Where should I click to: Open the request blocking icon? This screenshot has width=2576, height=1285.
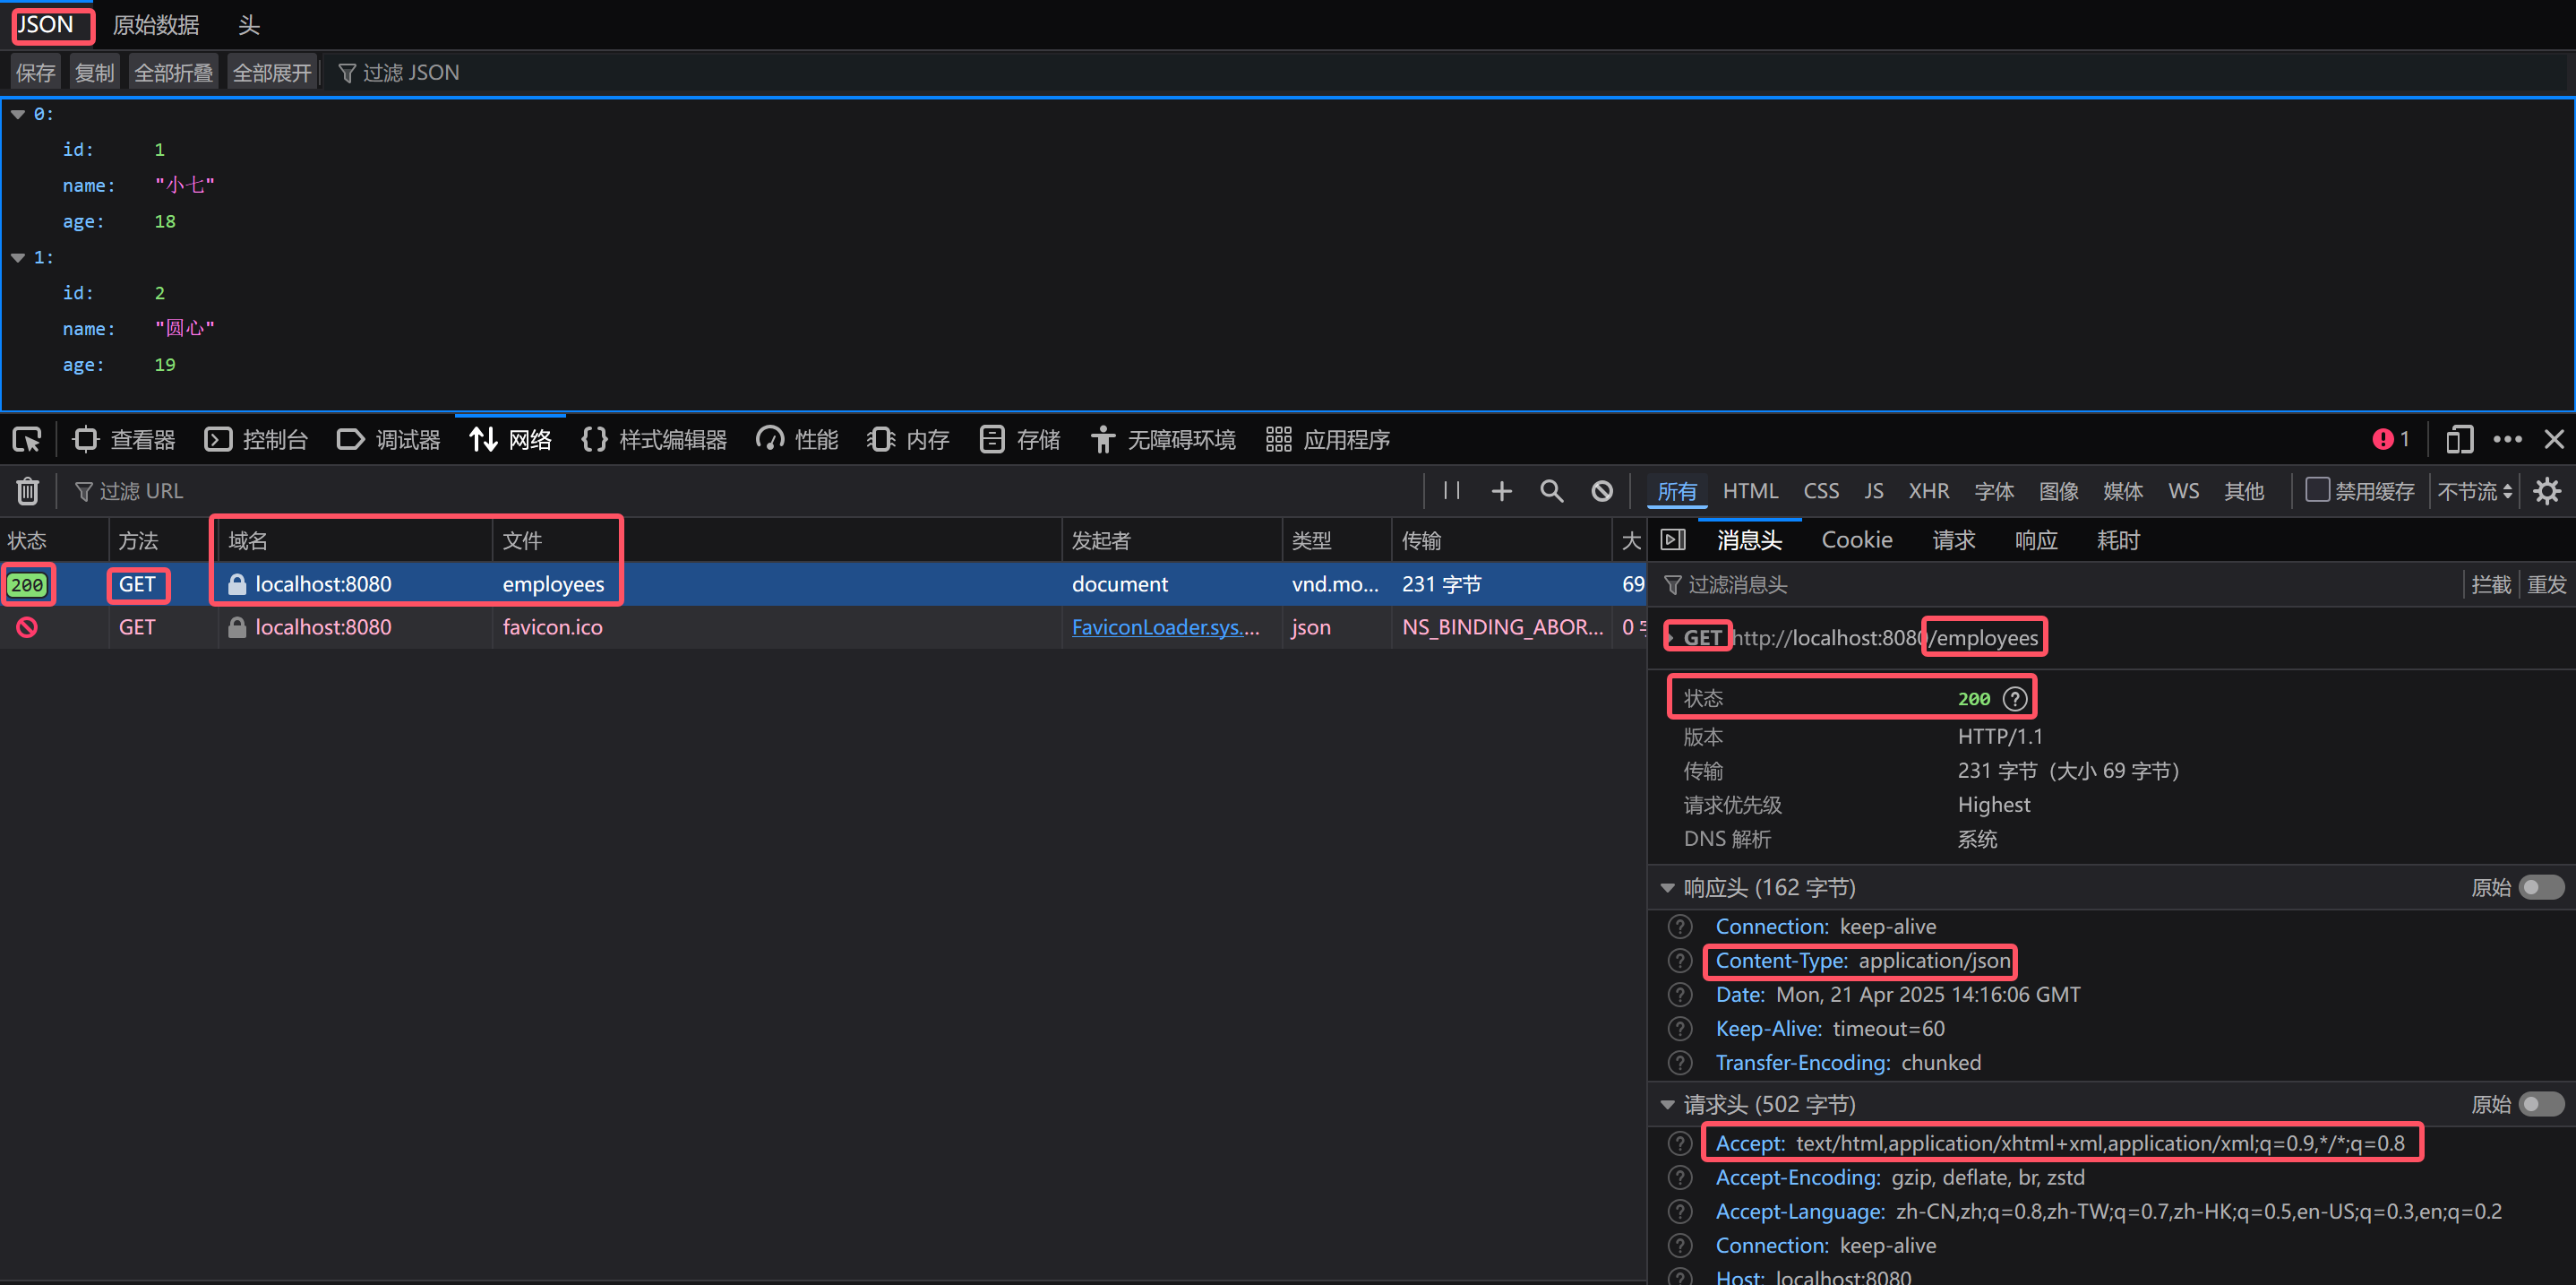coord(1602,490)
